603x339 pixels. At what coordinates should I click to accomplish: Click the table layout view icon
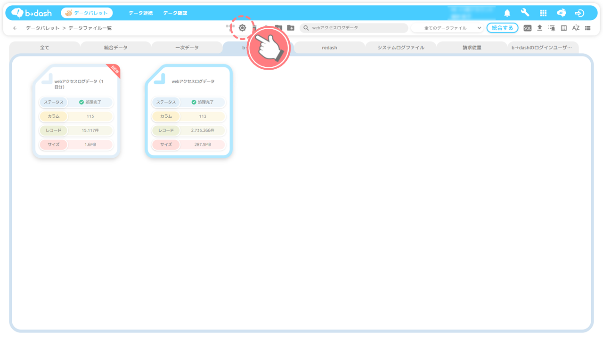(564, 28)
